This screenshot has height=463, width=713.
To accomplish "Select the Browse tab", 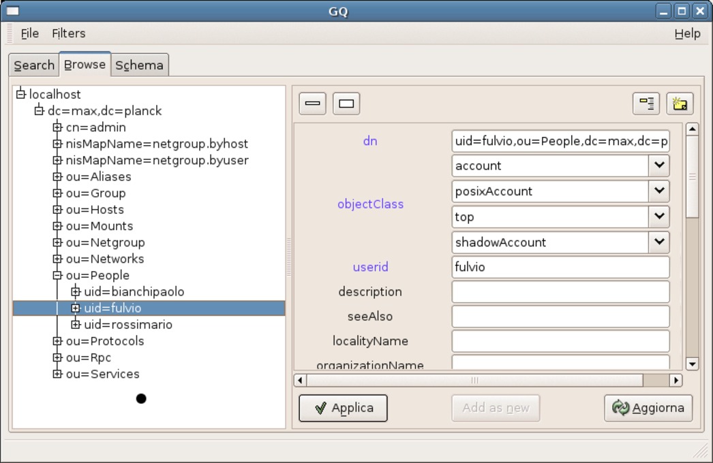I will [x=85, y=65].
